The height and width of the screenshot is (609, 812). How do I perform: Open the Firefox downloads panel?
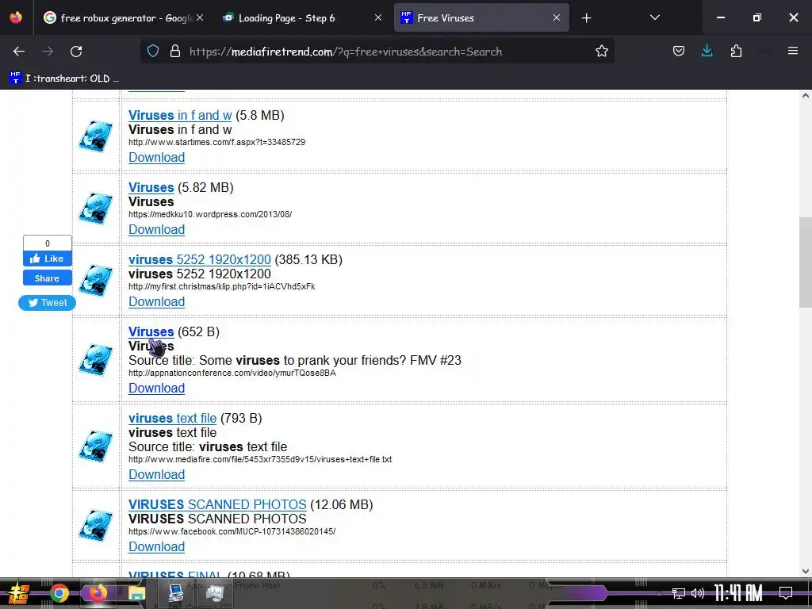[x=707, y=52]
